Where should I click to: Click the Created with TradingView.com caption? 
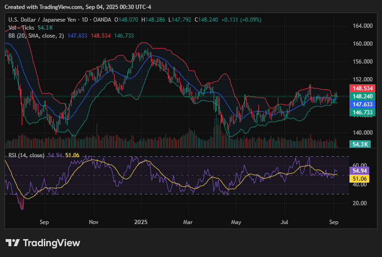[78, 7]
